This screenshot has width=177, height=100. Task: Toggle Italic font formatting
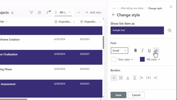click(142, 51)
